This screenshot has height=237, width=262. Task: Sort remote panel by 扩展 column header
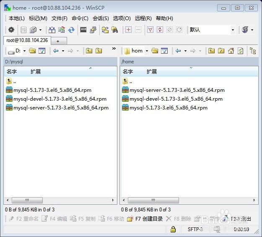[x=152, y=72]
